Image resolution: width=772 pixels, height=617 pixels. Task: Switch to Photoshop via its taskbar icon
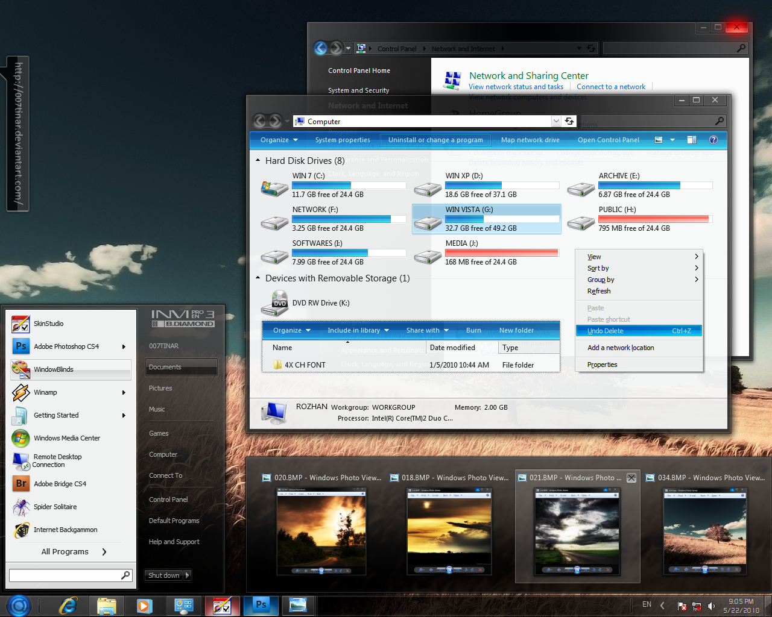(x=261, y=605)
